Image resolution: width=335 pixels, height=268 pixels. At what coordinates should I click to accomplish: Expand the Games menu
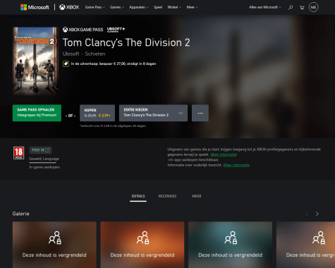pos(117,7)
